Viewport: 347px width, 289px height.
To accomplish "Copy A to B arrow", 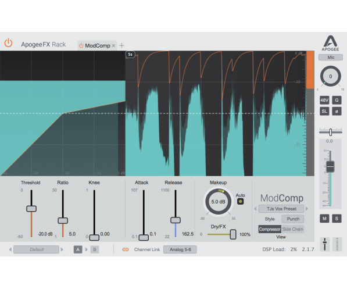I will click(86, 249).
